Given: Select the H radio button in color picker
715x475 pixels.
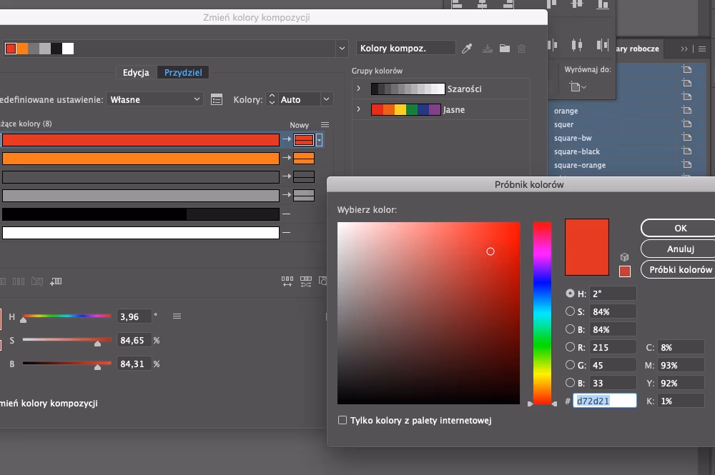Looking at the screenshot, I should (570, 294).
